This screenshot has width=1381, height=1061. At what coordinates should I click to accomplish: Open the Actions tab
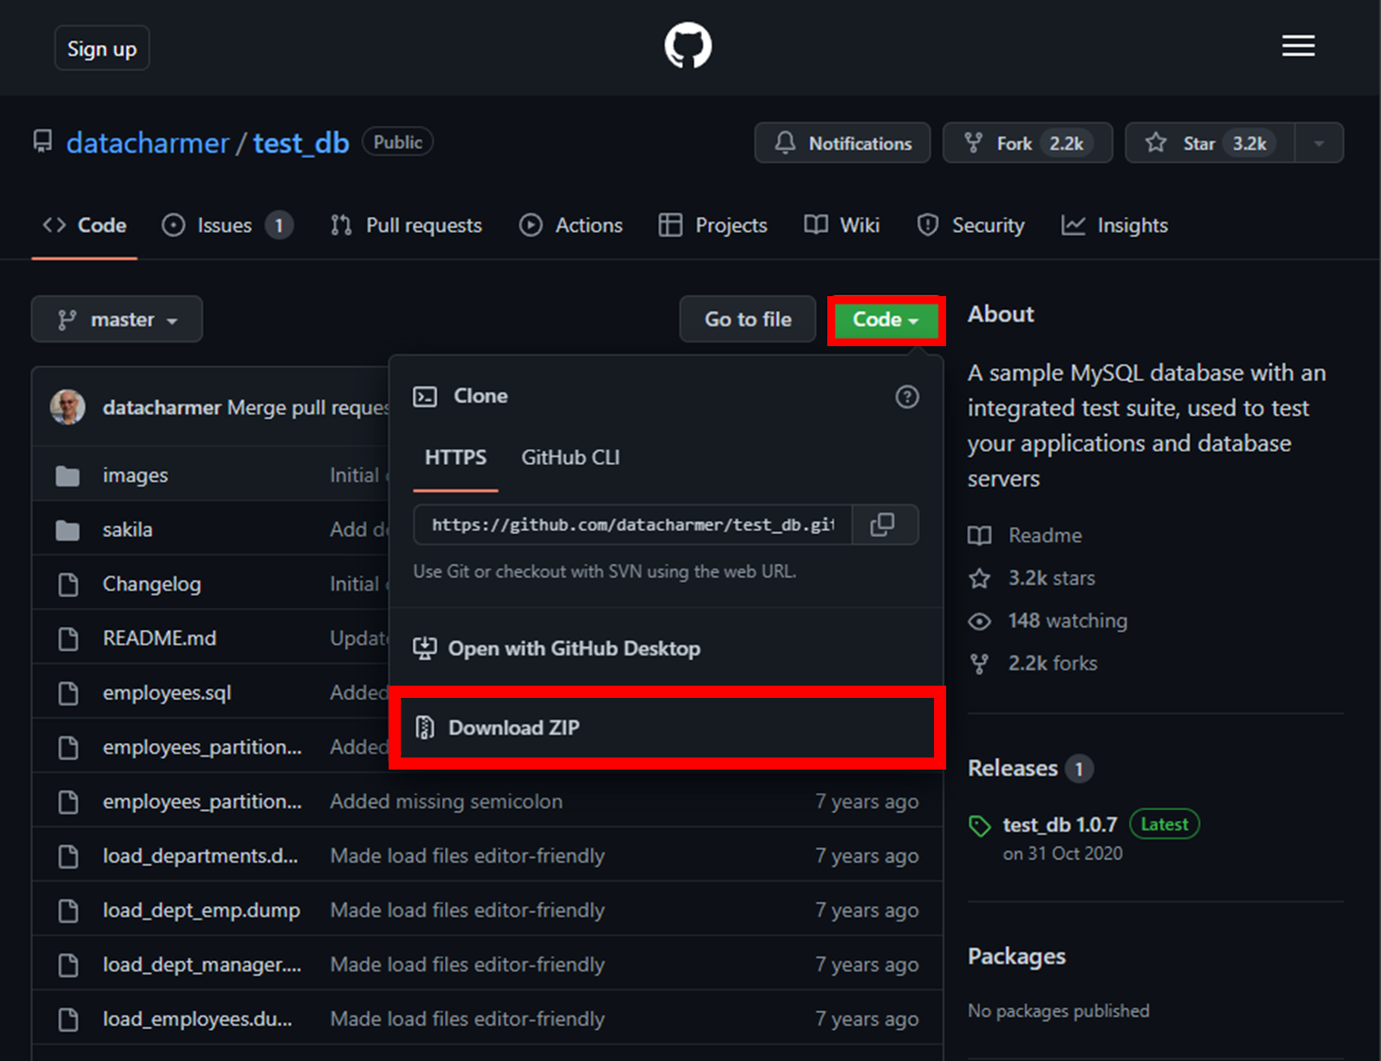(x=571, y=225)
